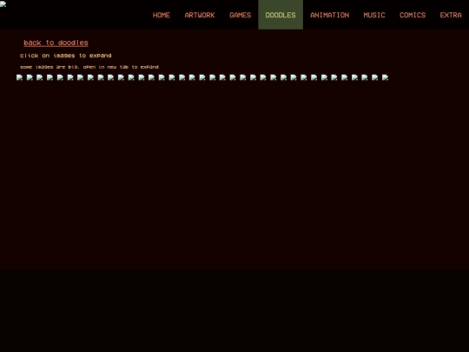Screen dimensions: 469x352
Task: Expand the third doodle thumbnail in the row
Action: click(x=40, y=77)
